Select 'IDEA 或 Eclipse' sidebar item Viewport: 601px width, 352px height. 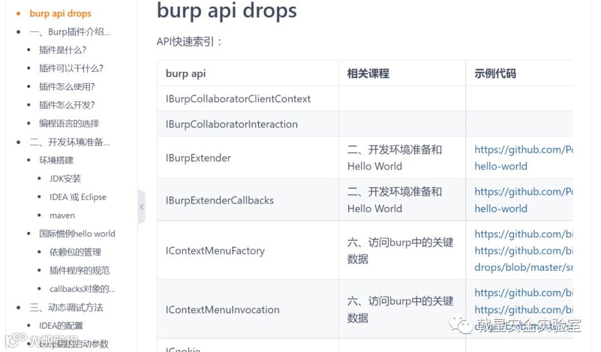tap(78, 197)
